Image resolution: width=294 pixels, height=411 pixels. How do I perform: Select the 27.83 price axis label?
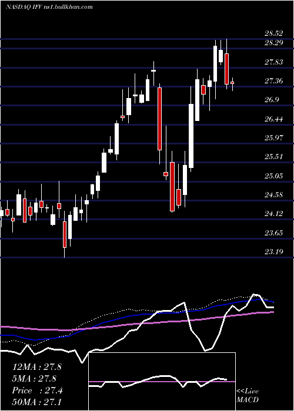coord(274,62)
